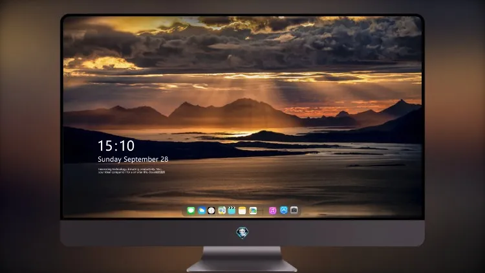The width and height of the screenshot is (485, 273).
Task: Open the Photos gallery icon in dock
Action: coord(253,210)
